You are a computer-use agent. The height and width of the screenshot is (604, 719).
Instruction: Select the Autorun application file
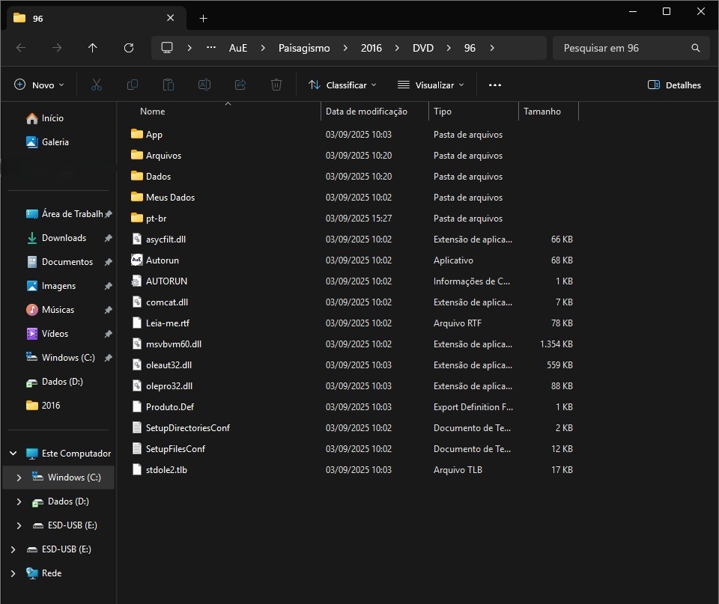tap(163, 260)
